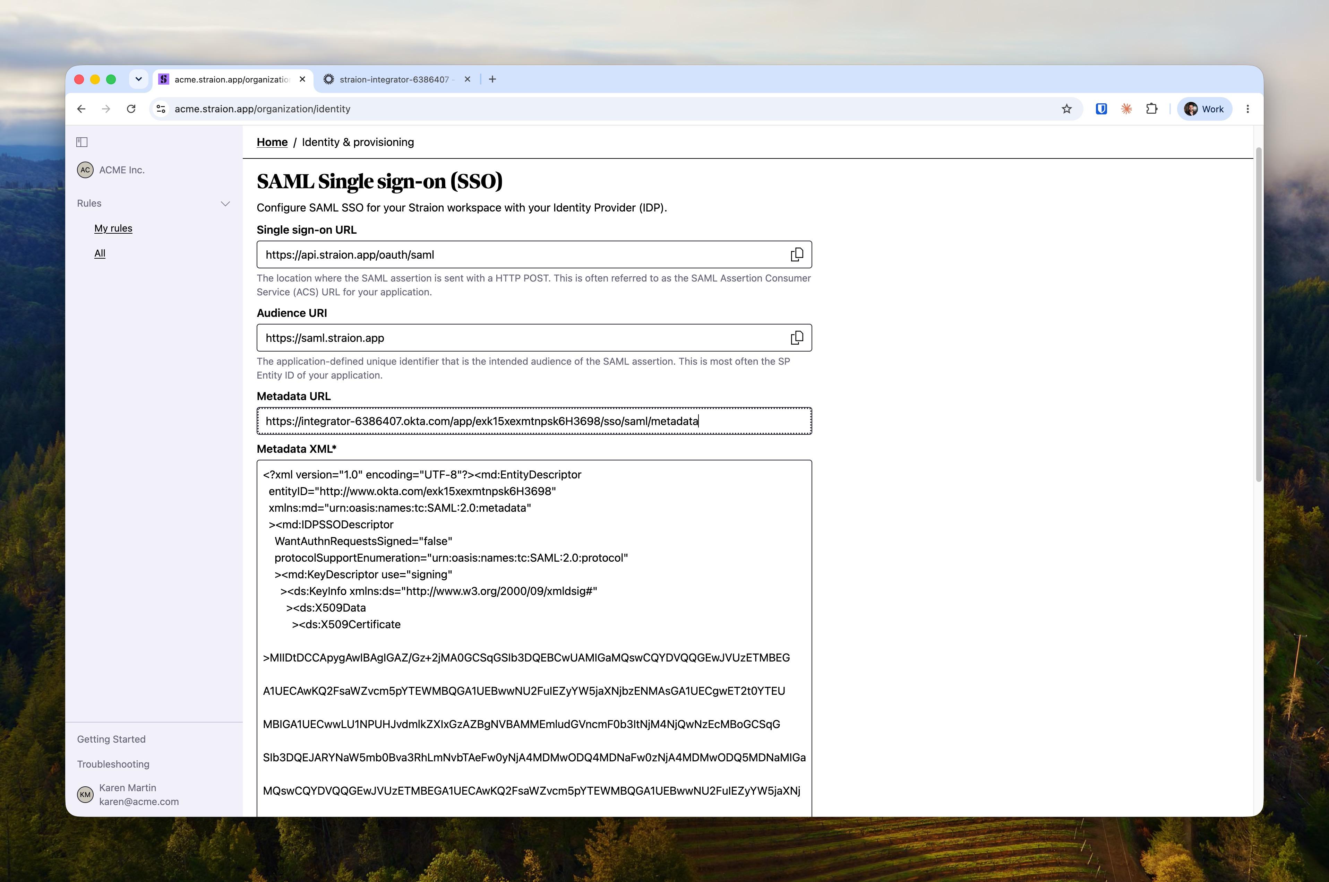Copy the Audience URI value
This screenshot has height=882, width=1329.
tap(797, 338)
